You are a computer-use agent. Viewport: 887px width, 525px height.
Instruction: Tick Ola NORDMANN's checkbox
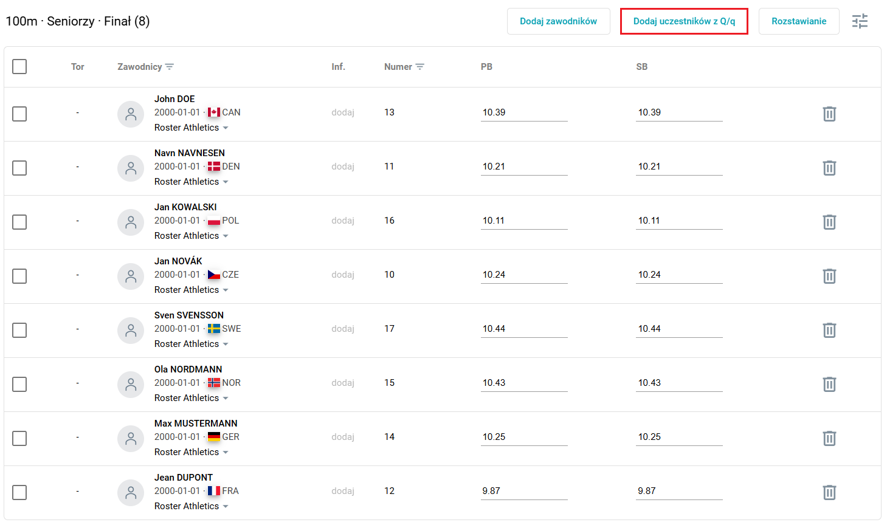click(x=19, y=384)
